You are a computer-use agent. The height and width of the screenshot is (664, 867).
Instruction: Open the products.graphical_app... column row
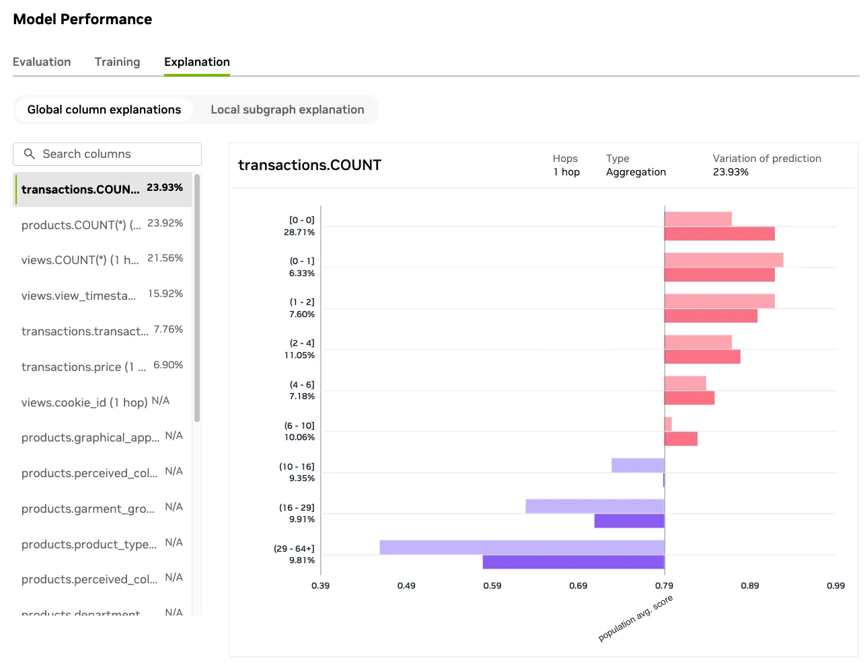click(x=102, y=438)
